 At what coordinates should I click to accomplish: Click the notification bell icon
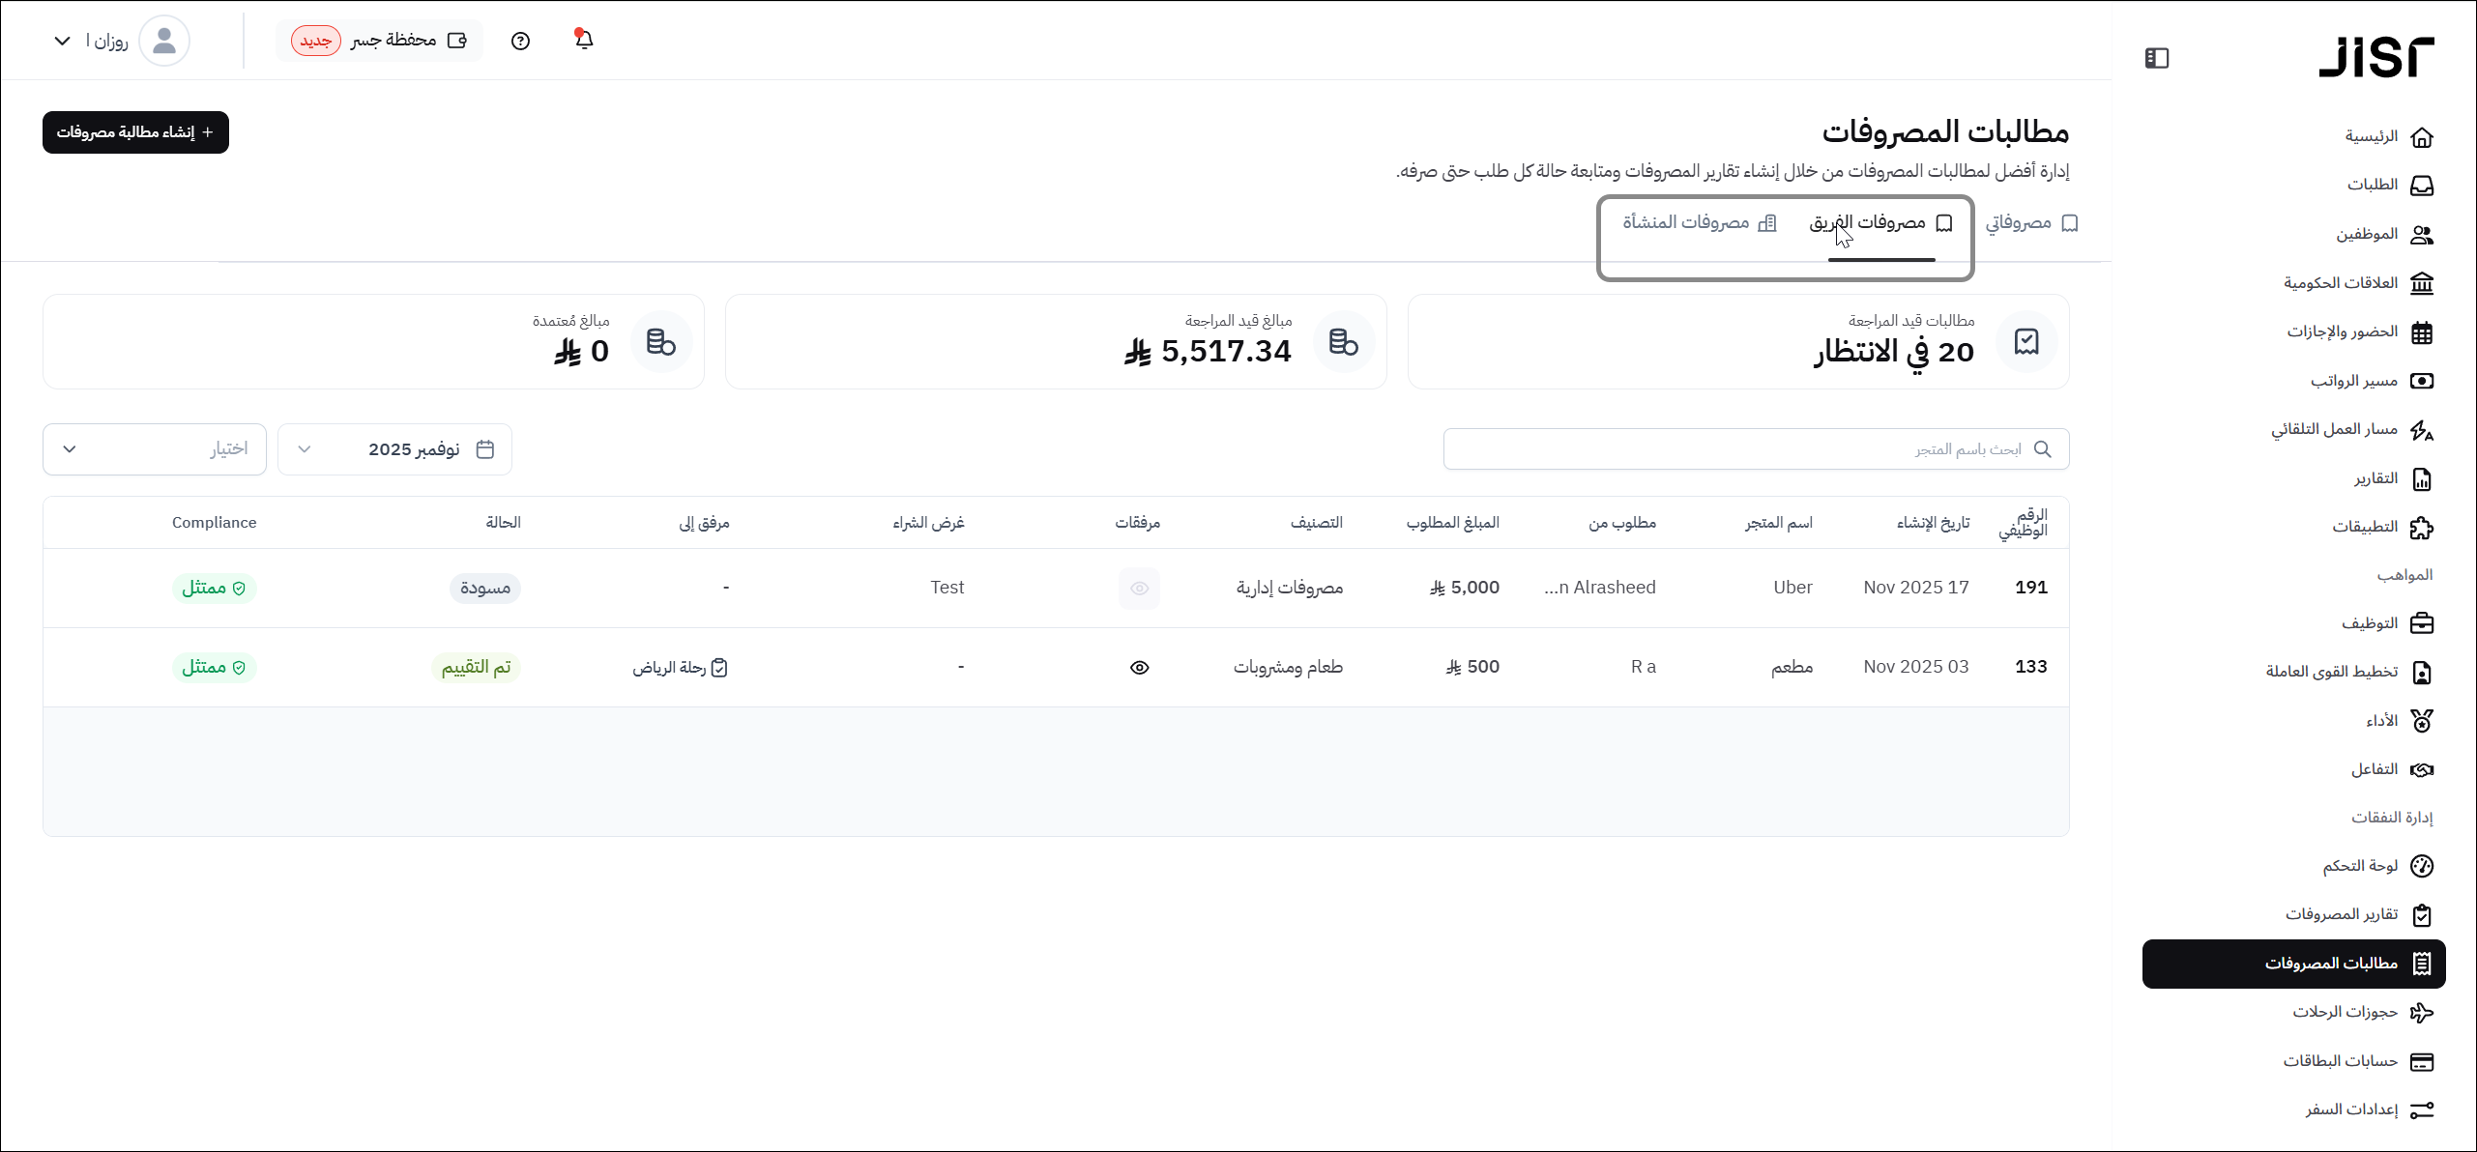(583, 40)
